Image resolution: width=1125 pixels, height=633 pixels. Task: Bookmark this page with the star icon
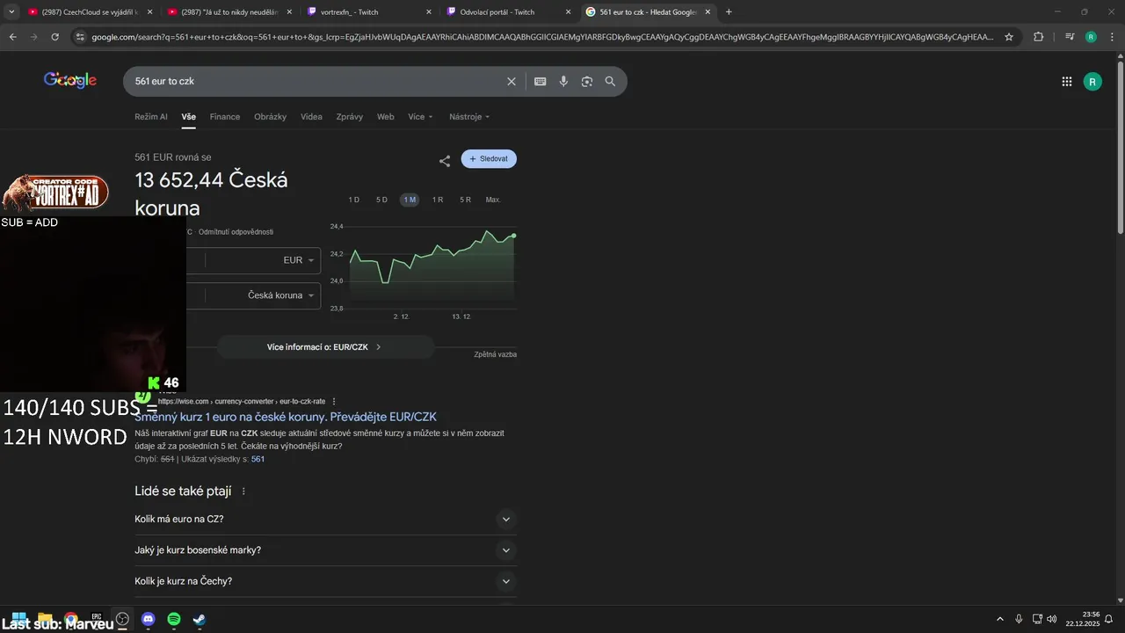(1009, 37)
